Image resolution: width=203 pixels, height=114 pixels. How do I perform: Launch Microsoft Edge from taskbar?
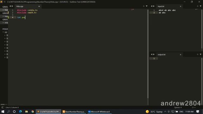tap(20, 111)
